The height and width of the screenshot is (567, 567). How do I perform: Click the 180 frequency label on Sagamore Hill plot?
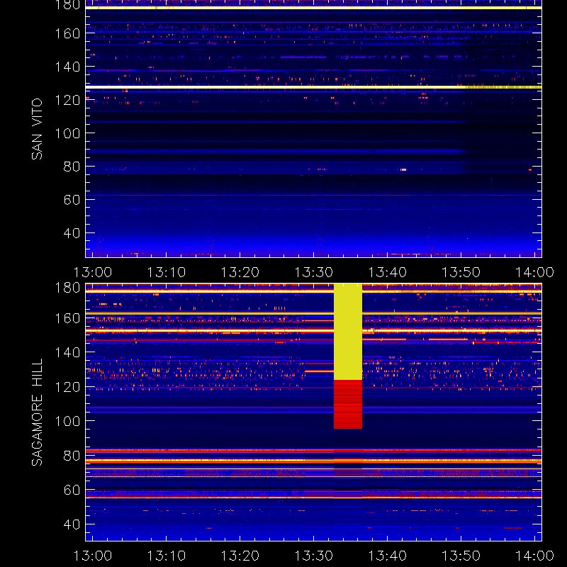click(x=67, y=288)
